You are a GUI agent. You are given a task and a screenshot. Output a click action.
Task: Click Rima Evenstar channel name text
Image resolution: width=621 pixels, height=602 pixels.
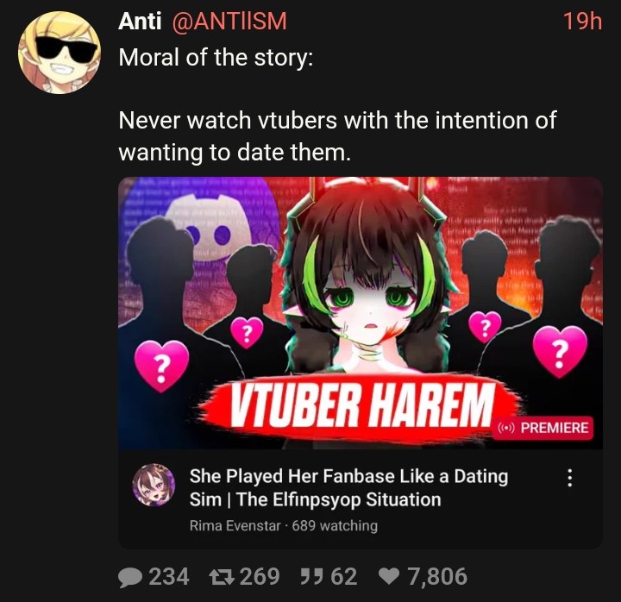(235, 525)
